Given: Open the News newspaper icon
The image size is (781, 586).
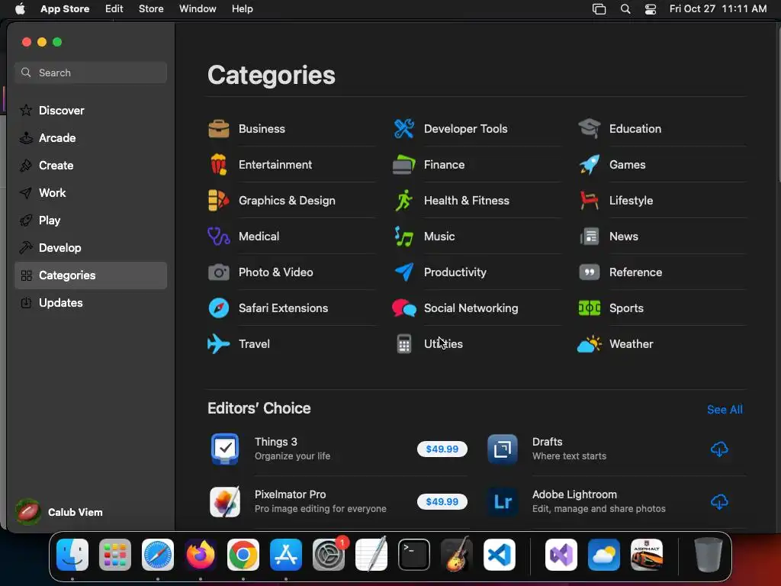Looking at the screenshot, I should point(590,237).
